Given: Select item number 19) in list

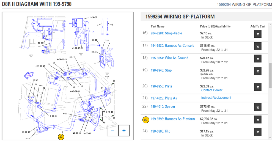Looking at the screenshot, I should pyautogui.click(x=145, y=70).
